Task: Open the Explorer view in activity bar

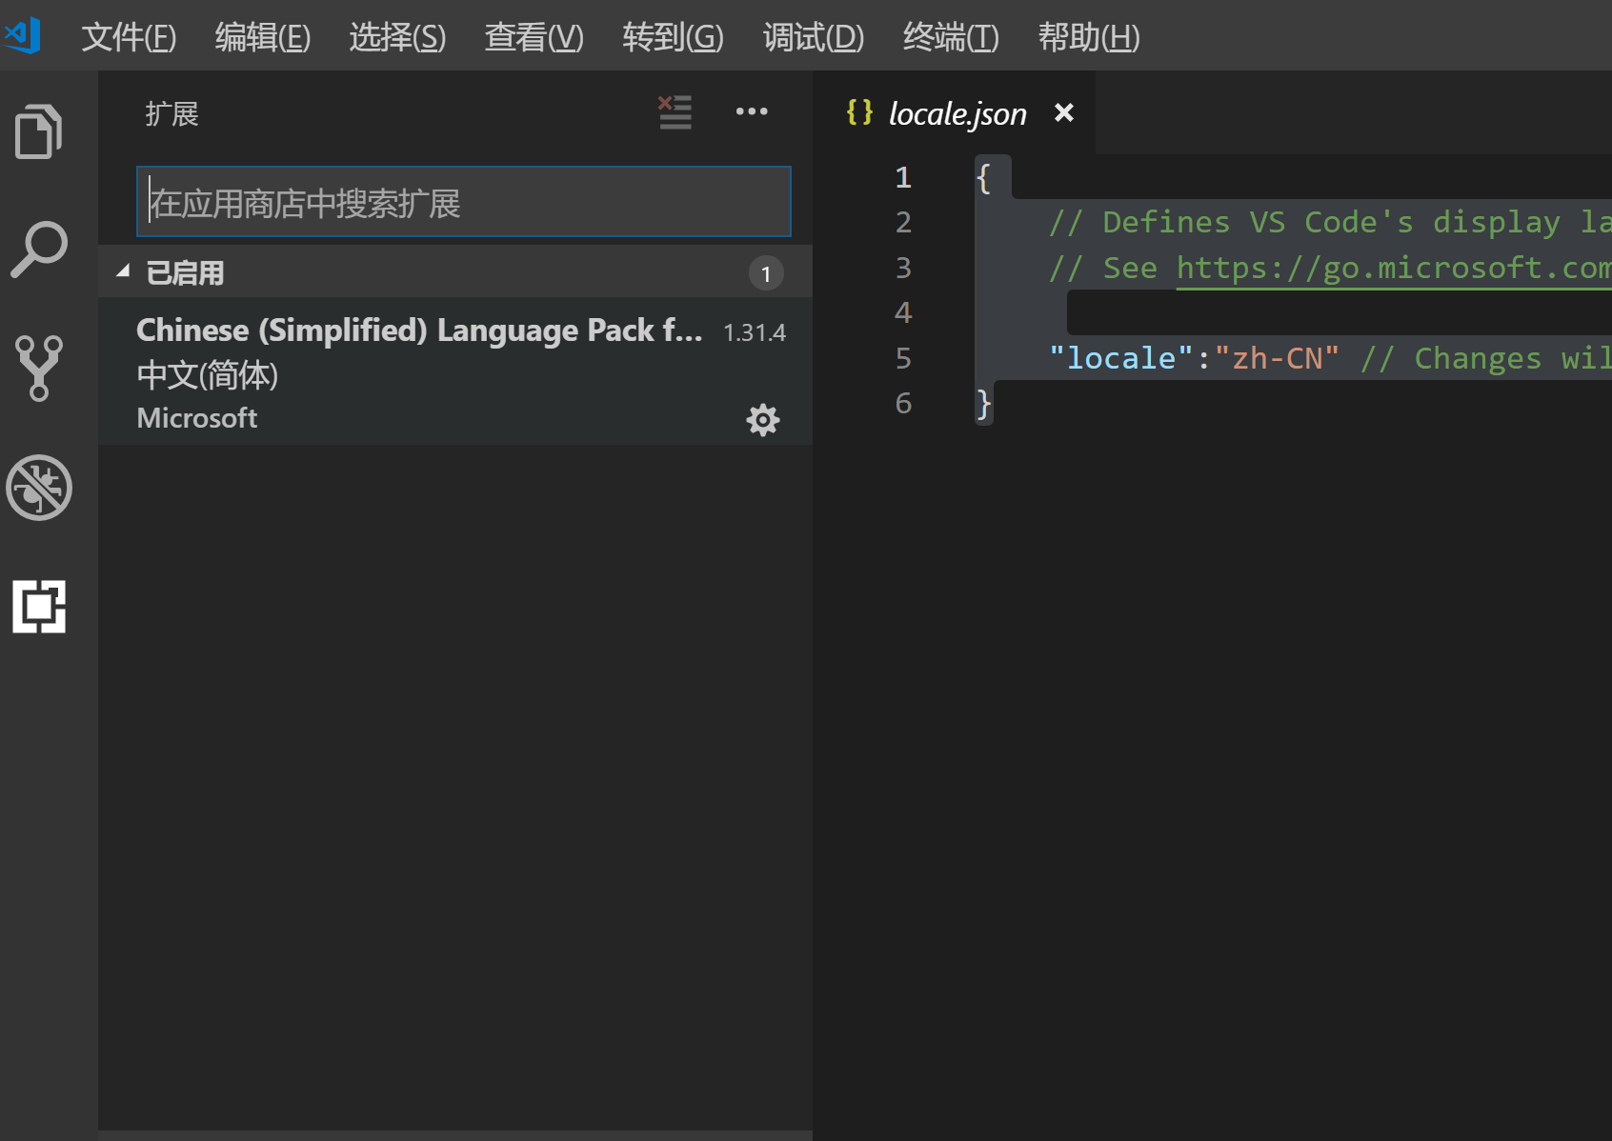Action: coord(38,130)
